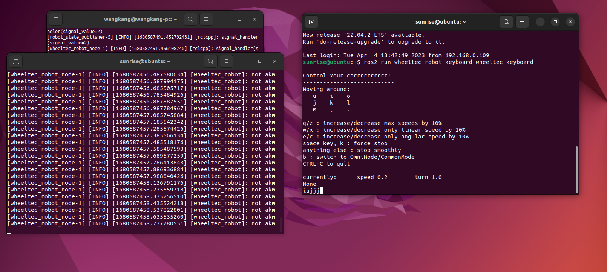607x272 pixels.
Task: Maximize the wangkang-pc terminal window
Action: tap(239, 19)
